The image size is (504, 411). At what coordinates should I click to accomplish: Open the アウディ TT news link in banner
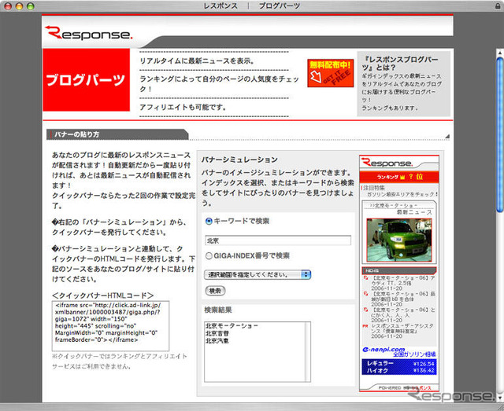coord(403,281)
